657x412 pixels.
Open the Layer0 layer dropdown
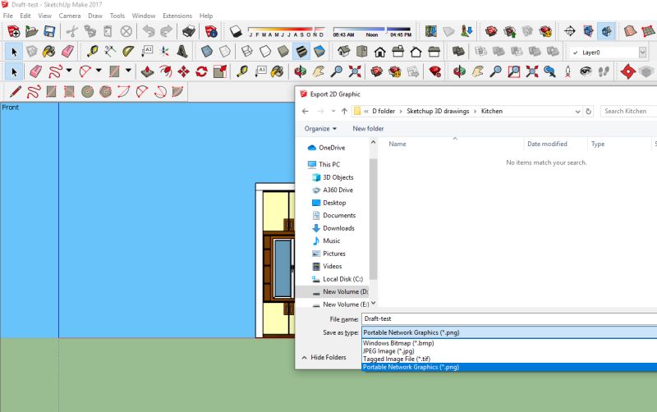[x=642, y=53]
